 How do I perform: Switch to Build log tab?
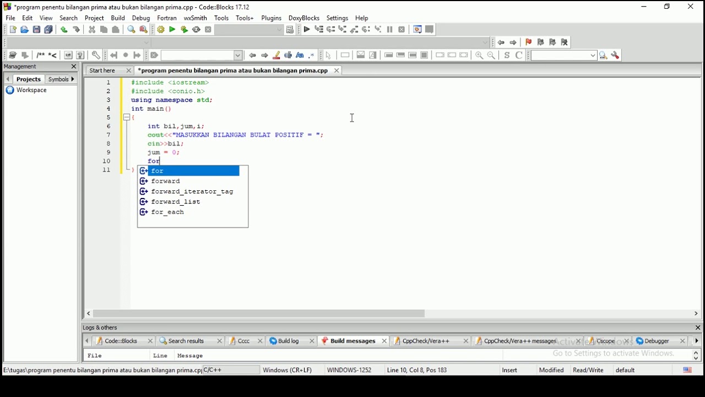[288, 341]
